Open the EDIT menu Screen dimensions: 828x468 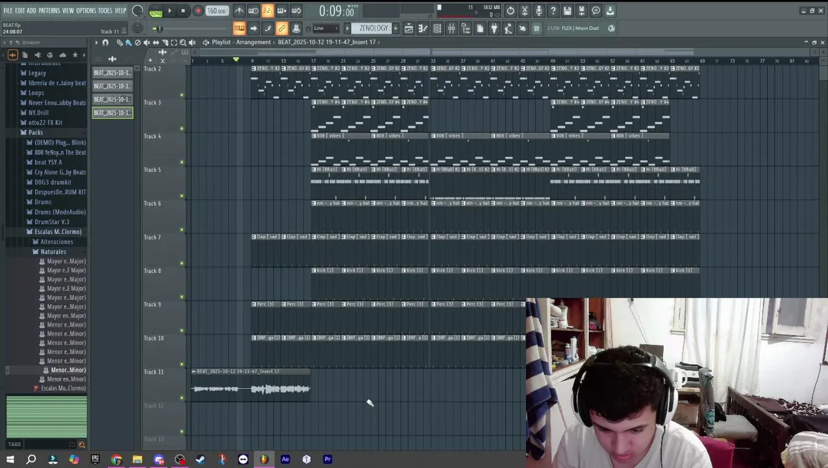pyautogui.click(x=20, y=10)
